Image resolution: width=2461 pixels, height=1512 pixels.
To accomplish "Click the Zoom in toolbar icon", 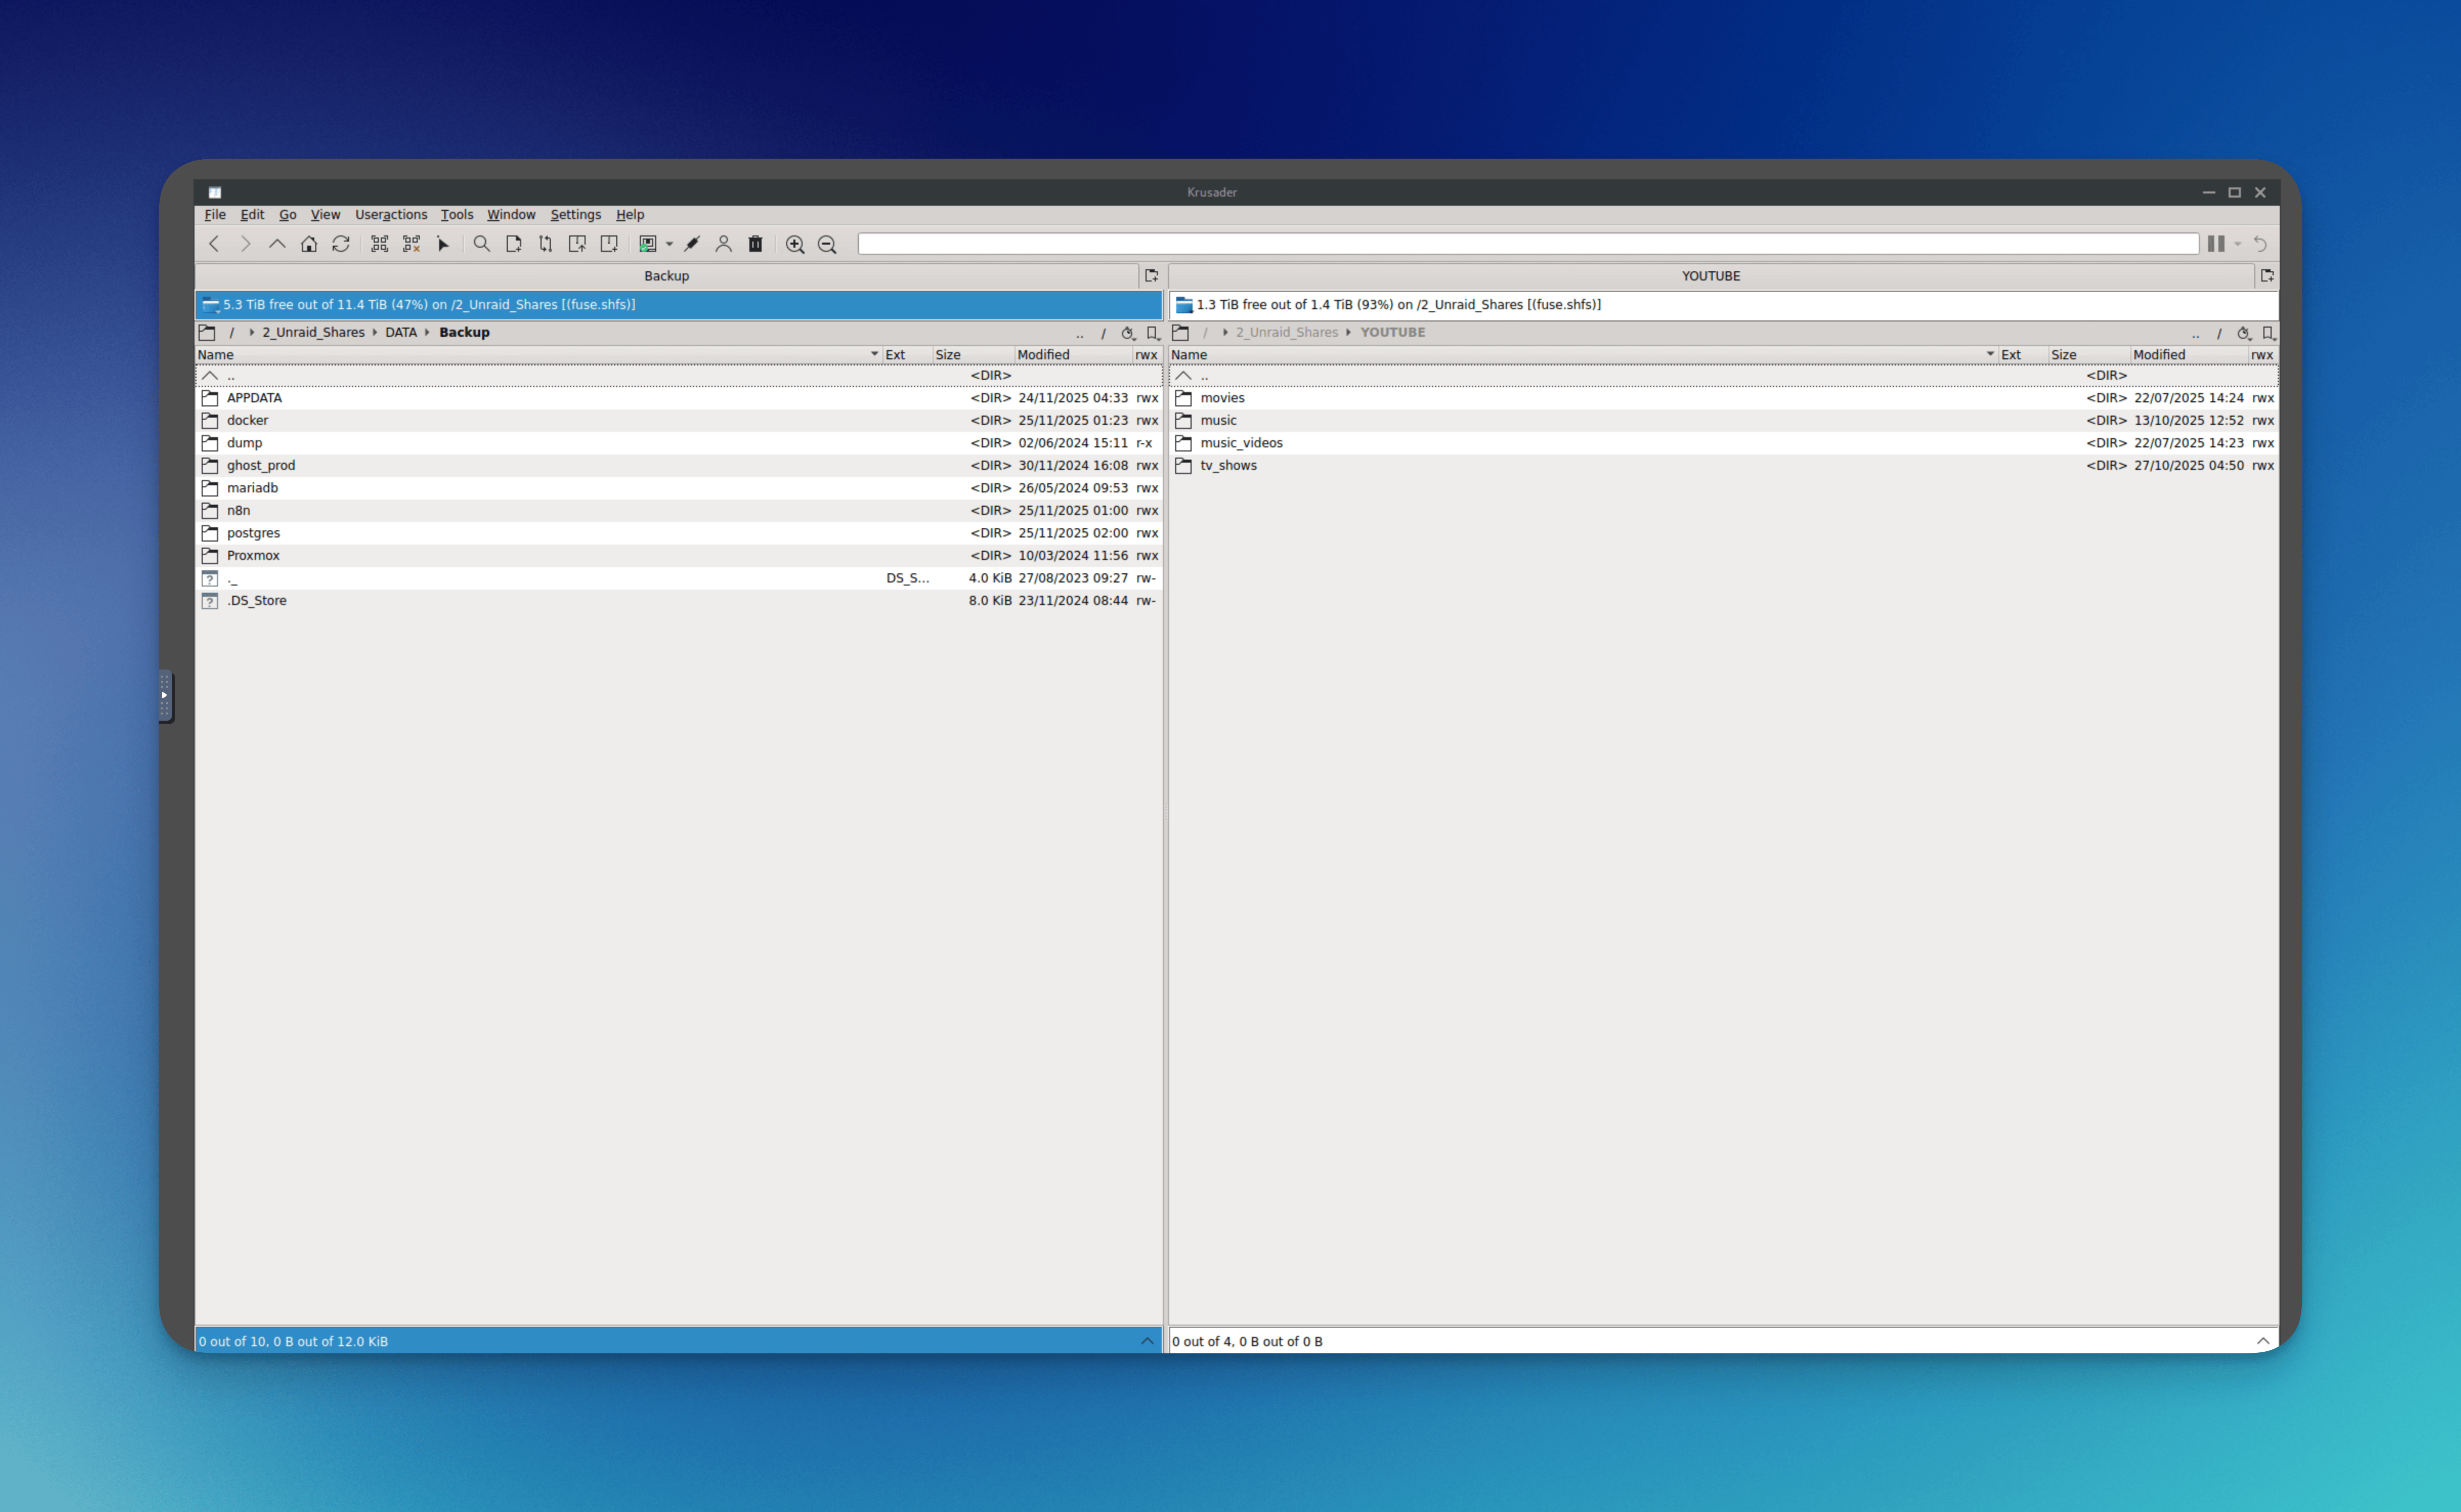I will point(795,244).
